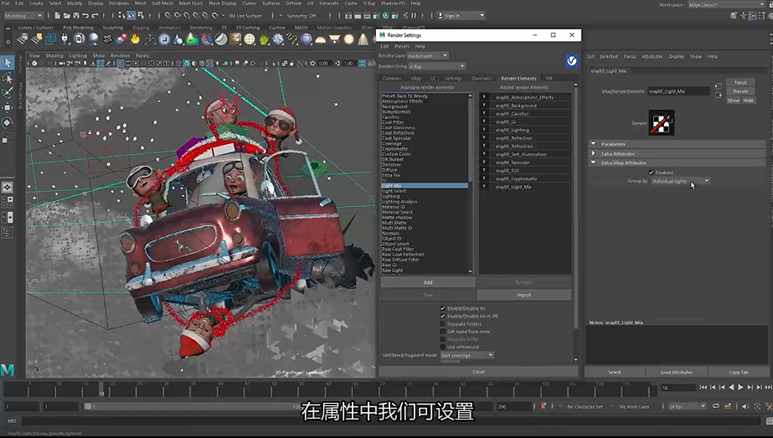Screen dimensions: 773x438
Task: Click the four-pane layout icon
Action: (x=8, y=202)
